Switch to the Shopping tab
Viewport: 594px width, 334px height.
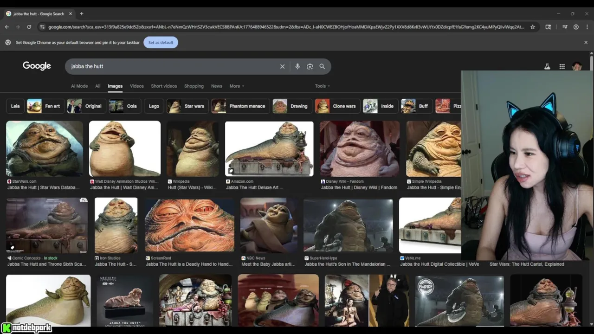(194, 86)
